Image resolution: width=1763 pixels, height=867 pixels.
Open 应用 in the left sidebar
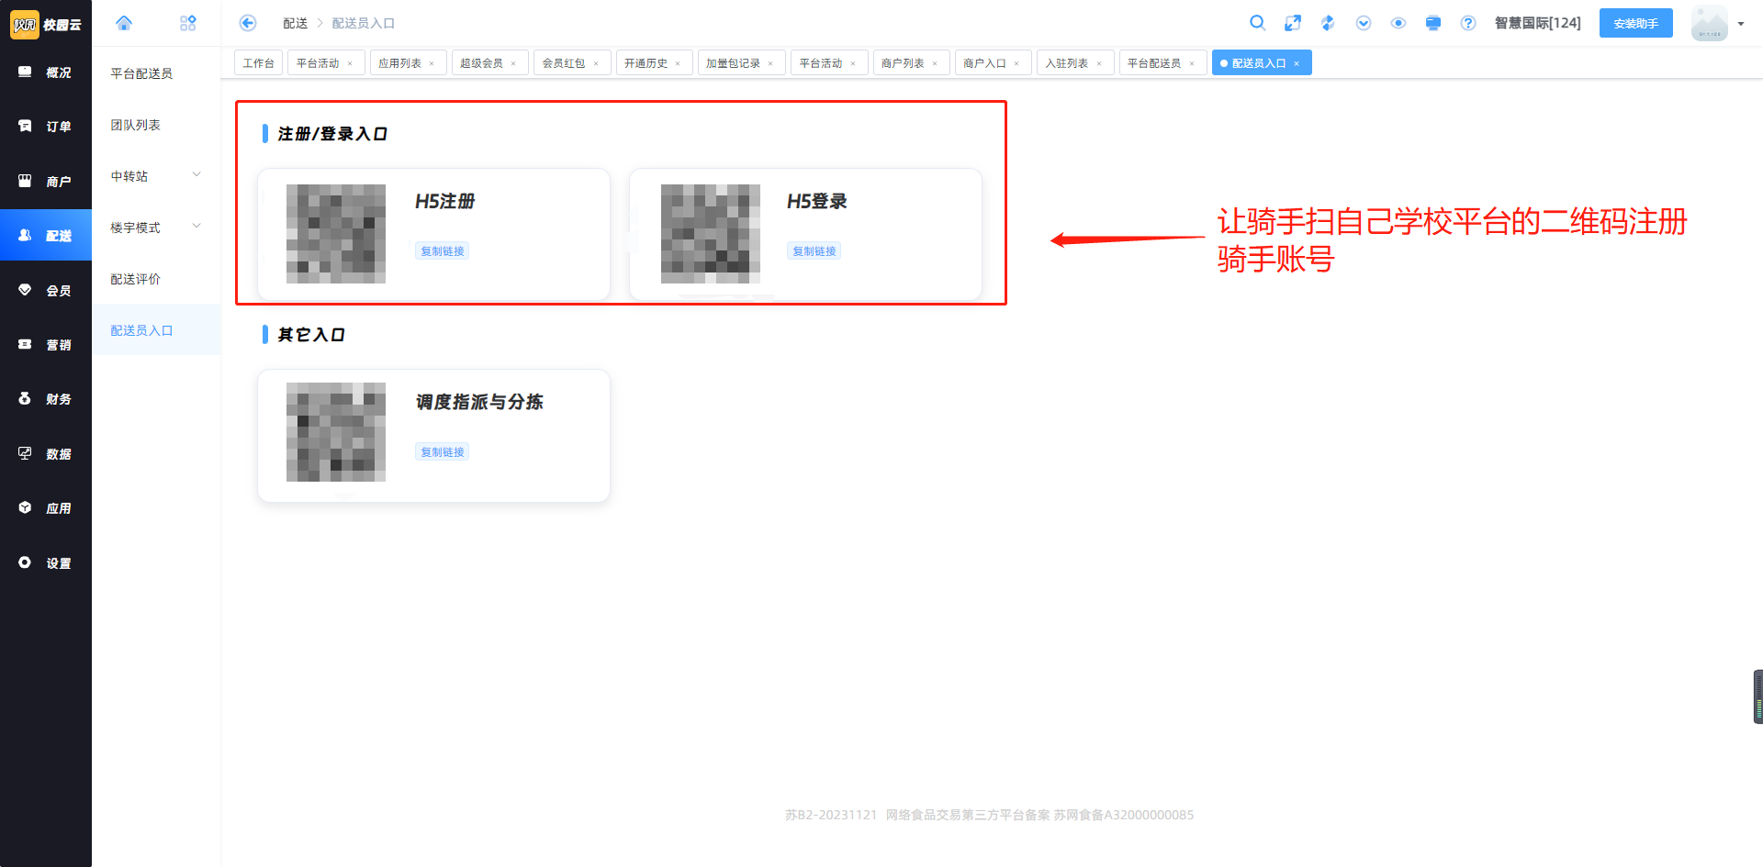[46, 508]
